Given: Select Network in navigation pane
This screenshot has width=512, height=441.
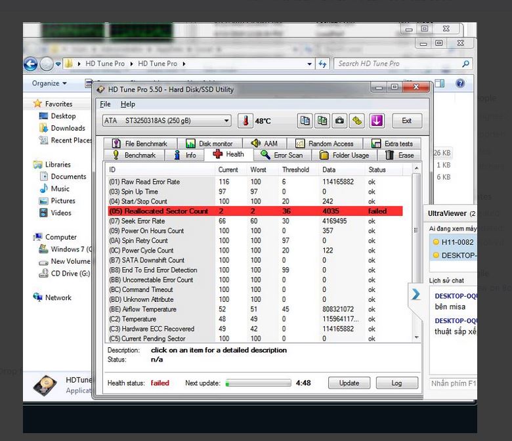Looking at the screenshot, I should click(53, 298).
